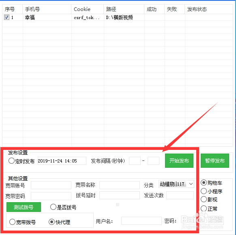Click the 成功 column header
The width and height of the screenshot is (236, 235).
(154, 9)
